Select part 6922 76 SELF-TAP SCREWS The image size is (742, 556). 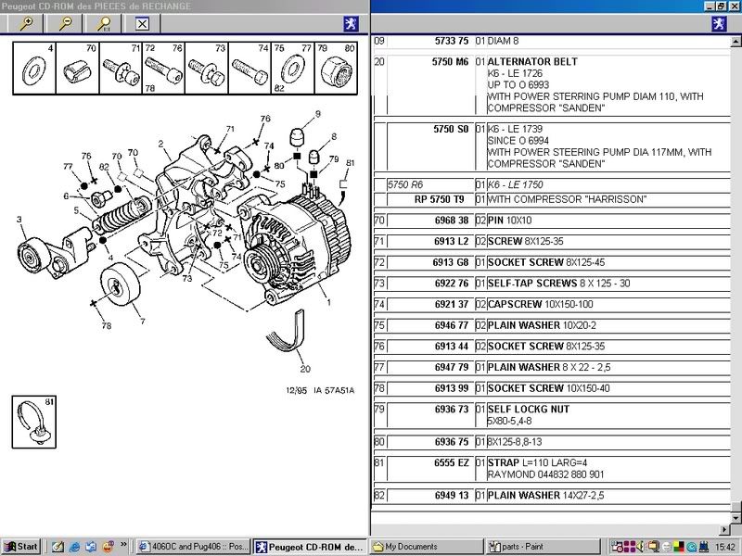pyautogui.click(x=552, y=284)
